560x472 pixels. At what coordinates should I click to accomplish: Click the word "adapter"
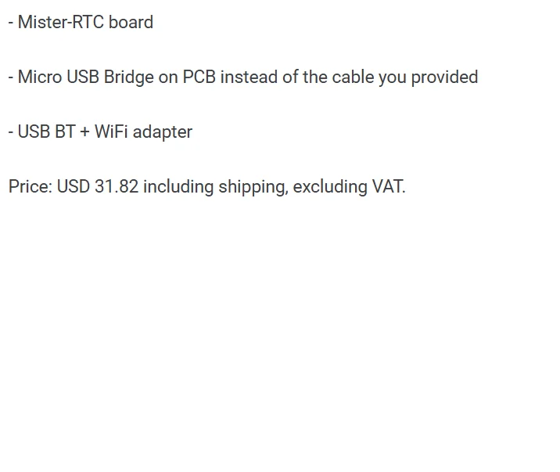(163, 132)
